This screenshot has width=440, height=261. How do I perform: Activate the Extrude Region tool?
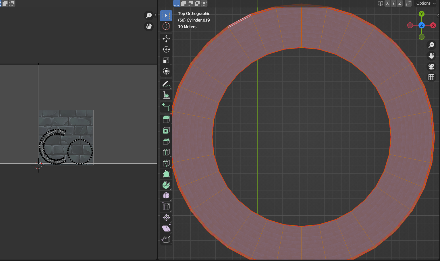(x=166, y=120)
